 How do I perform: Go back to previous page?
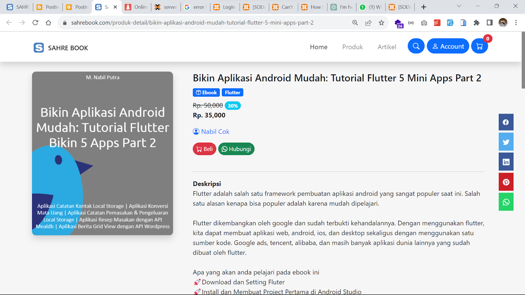click(9, 23)
